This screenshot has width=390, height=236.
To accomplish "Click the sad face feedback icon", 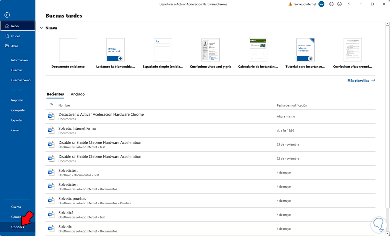I will pyautogui.click(x=339, y=4).
